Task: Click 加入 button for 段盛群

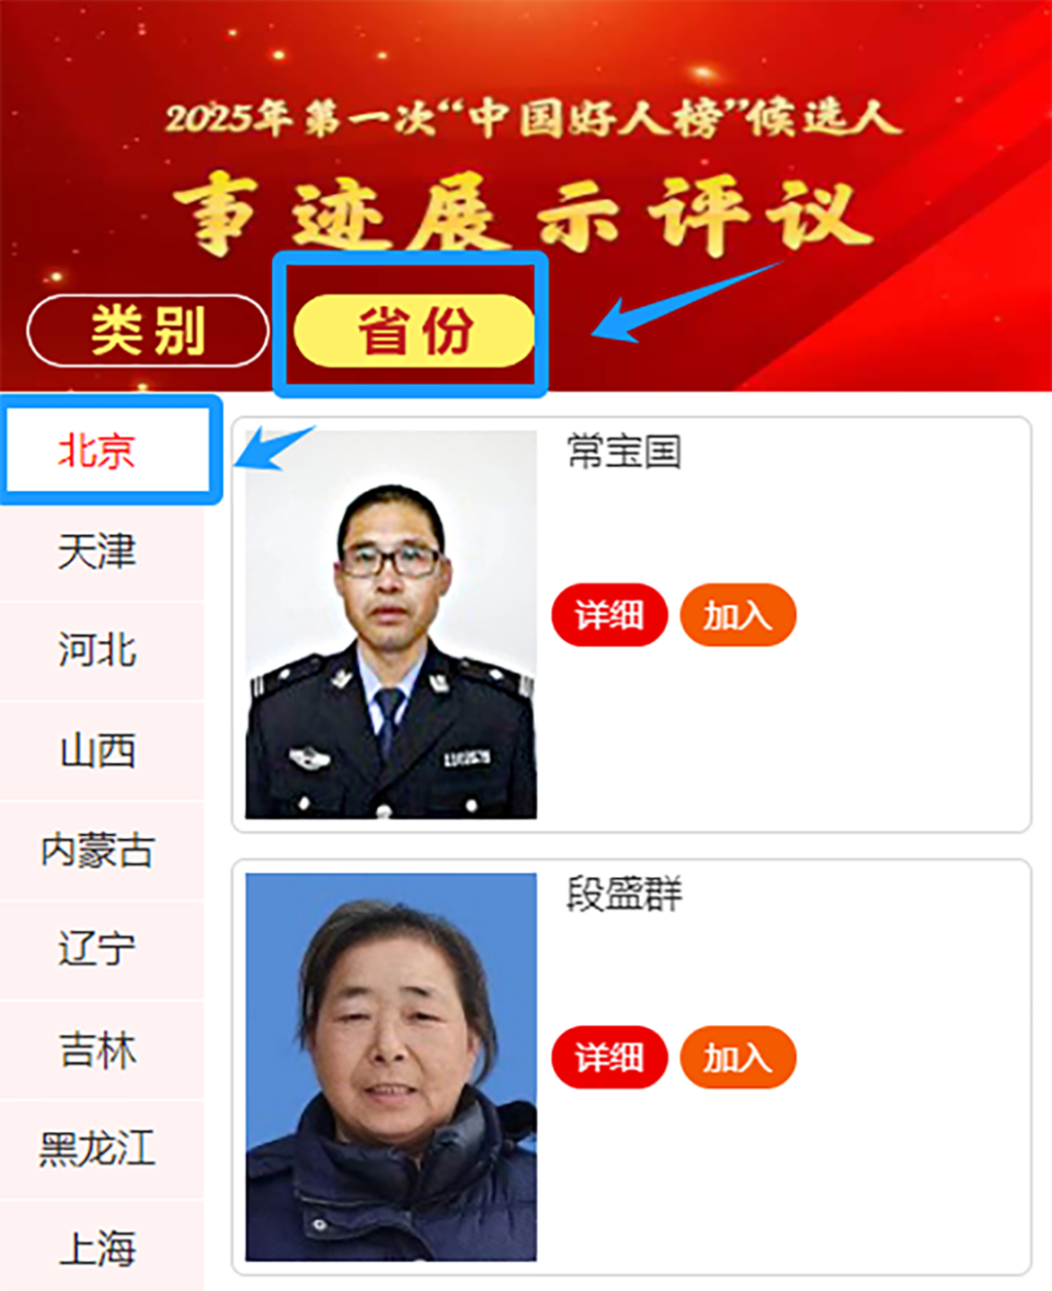Action: [737, 1057]
